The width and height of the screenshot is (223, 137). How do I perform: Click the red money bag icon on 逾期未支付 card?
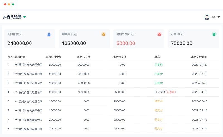(159, 34)
